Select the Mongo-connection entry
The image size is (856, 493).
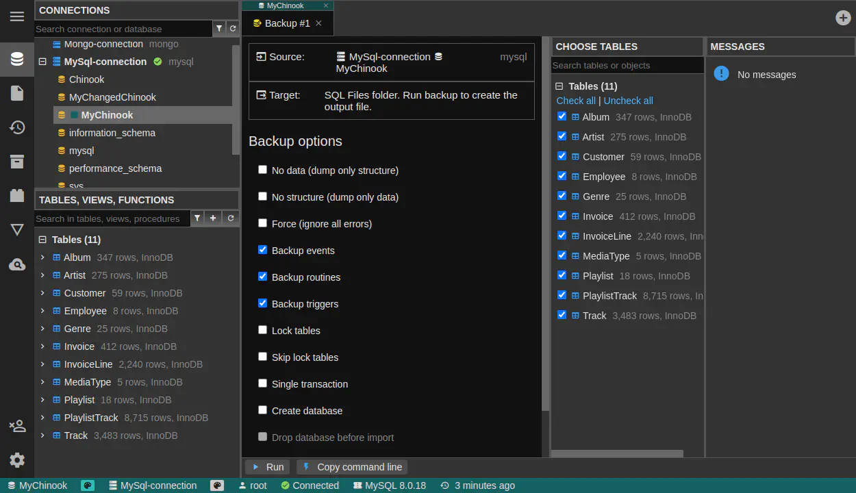click(x=103, y=45)
